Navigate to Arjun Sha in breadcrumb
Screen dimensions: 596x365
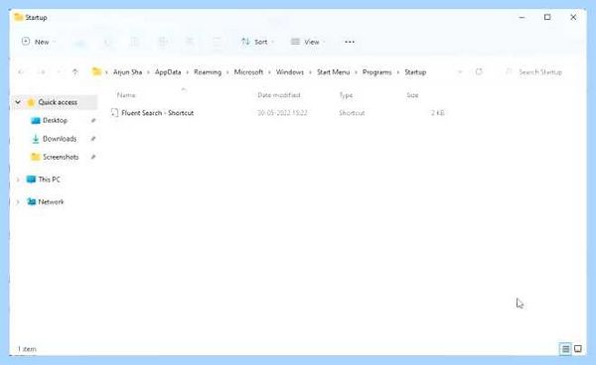point(128,72)
